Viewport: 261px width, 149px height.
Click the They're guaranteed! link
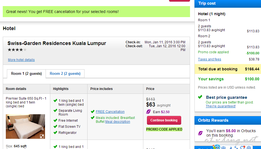221,106
